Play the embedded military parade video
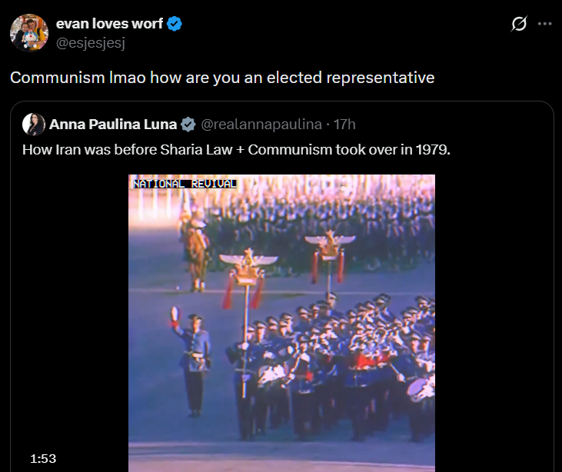 [x=281, y=323]
